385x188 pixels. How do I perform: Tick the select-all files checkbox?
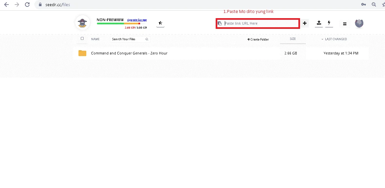[82, 39]
